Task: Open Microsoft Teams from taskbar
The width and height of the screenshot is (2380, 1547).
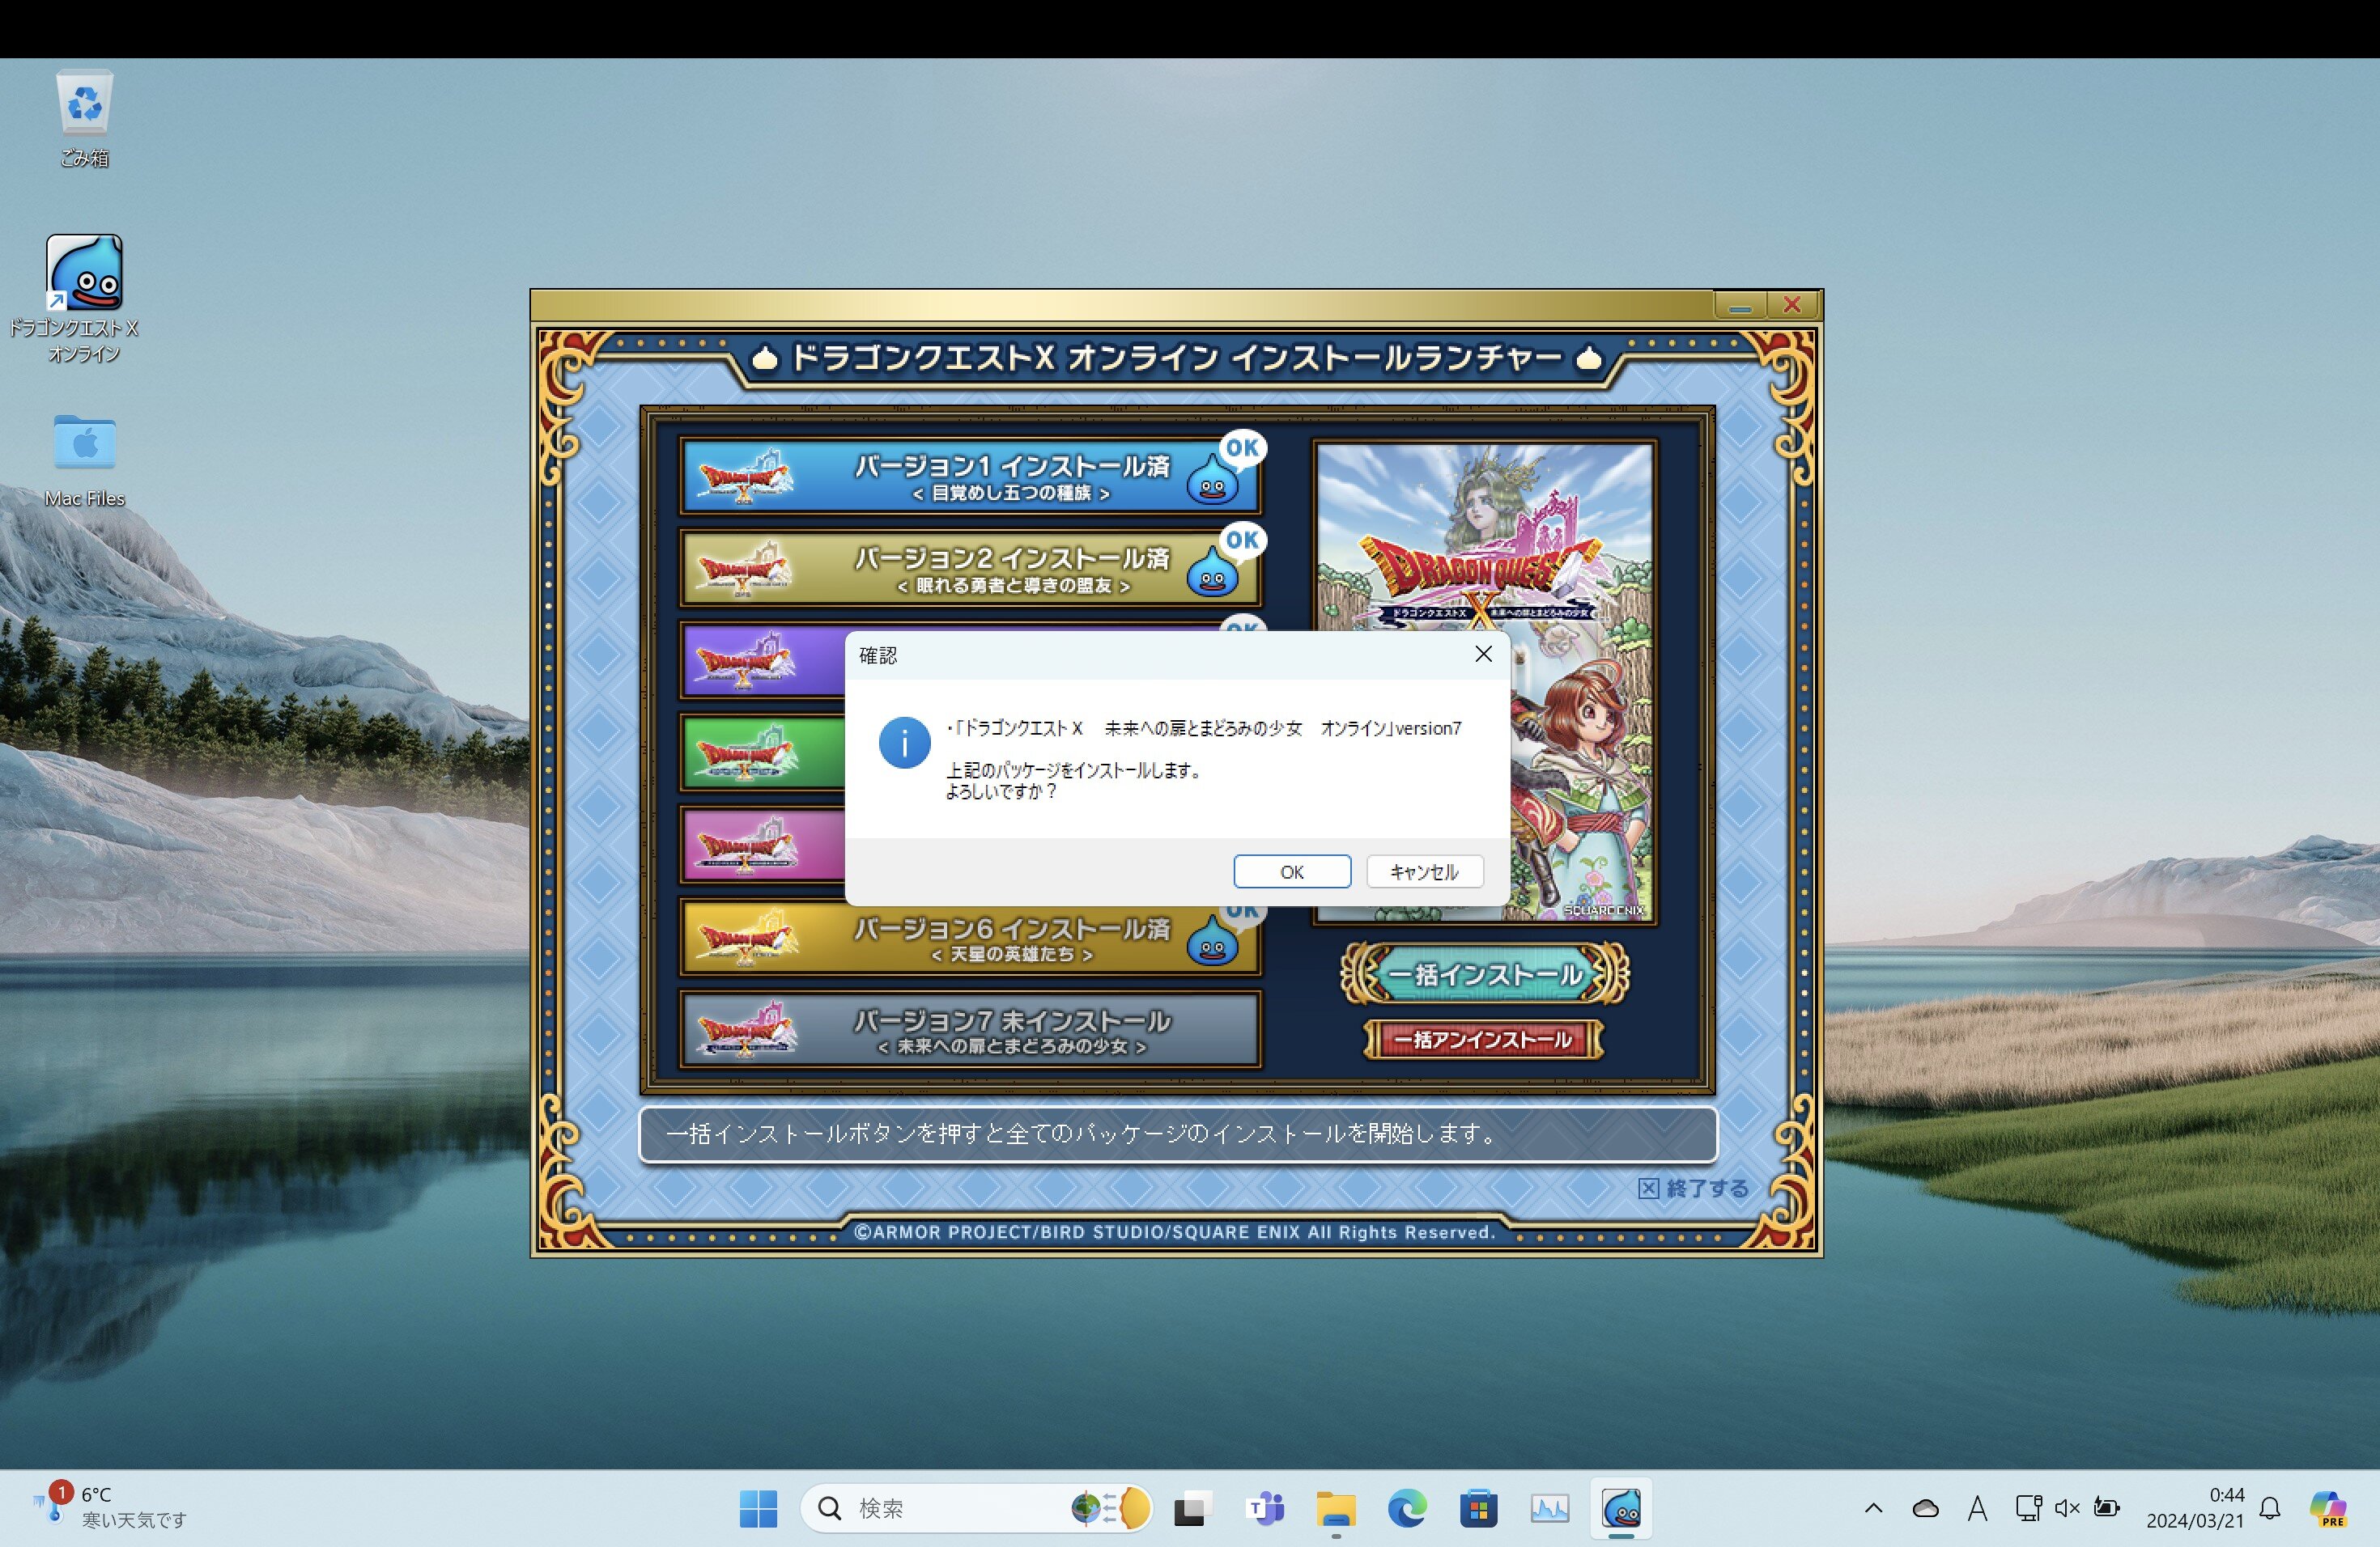Action: click(x=1265, y=1508)
